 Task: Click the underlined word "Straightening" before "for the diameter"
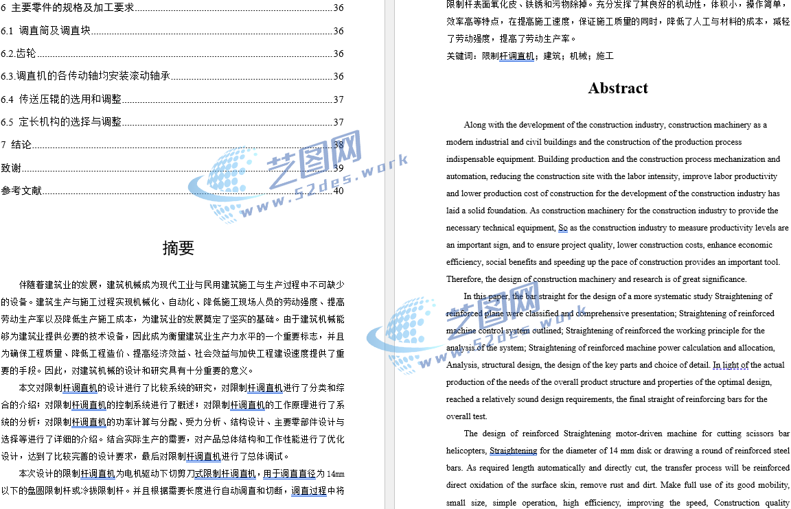[513, 451]
